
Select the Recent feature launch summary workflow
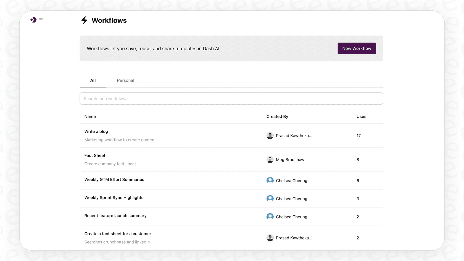[x=115, y=215]
